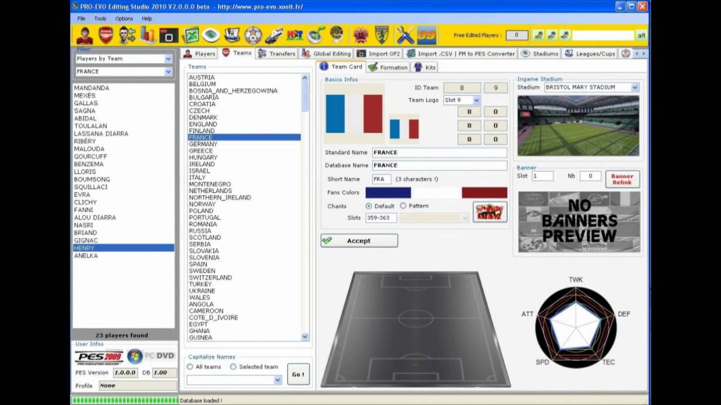Open the Help menu
The image size is (721, 405).
point(147,19)
